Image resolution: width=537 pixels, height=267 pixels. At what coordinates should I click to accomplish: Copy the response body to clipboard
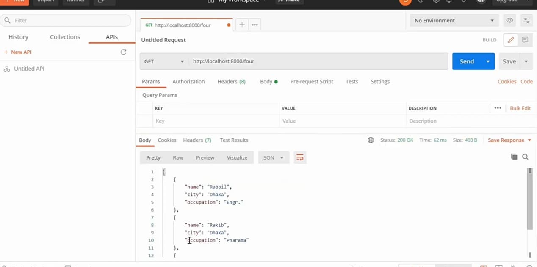click(514, 157)
